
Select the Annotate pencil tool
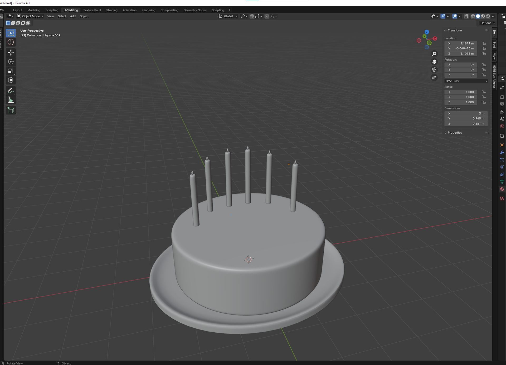(x=11, y=91)
